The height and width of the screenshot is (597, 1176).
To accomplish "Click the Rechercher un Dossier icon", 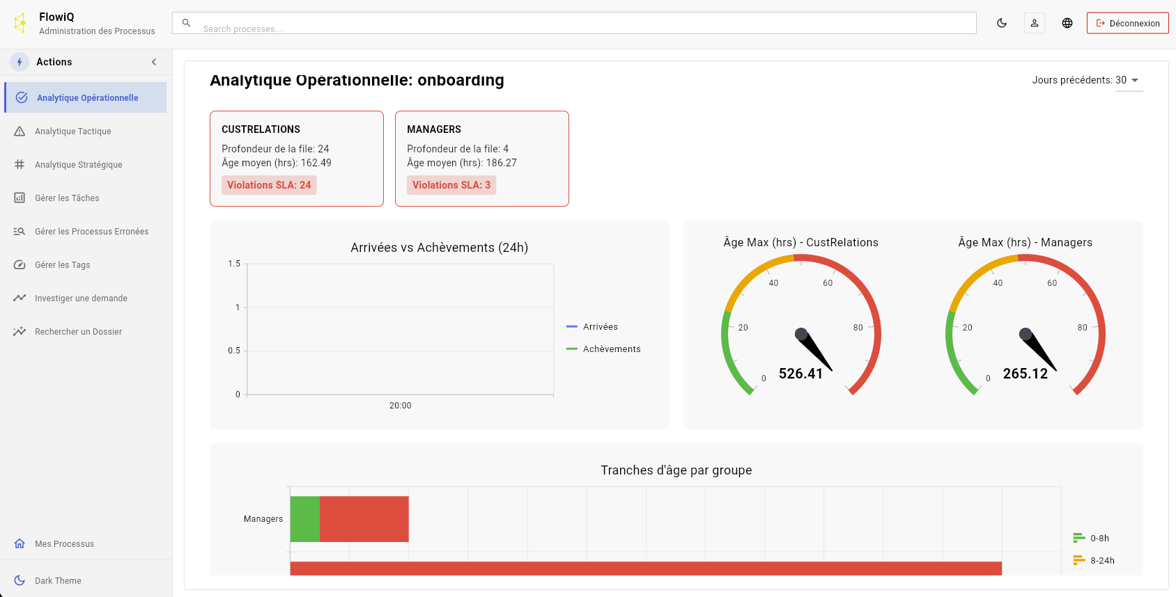I will [20, 332].
